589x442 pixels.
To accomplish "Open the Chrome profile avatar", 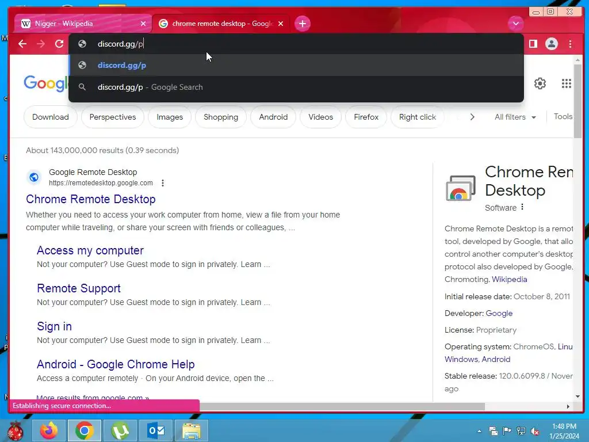I will click(x=552, y=44).
